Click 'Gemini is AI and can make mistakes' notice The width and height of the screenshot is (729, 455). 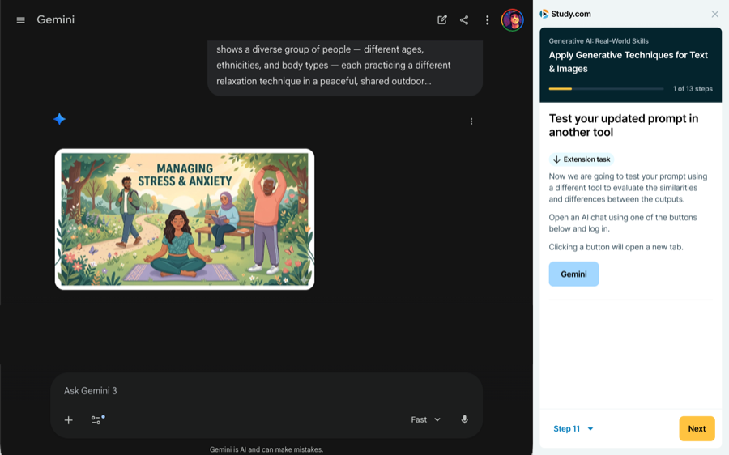[x=266, y=449]
